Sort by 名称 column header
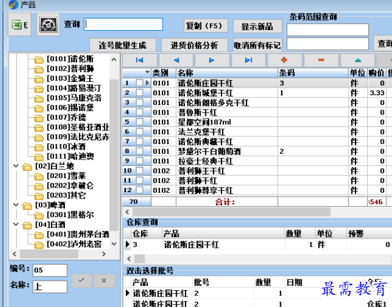 click(x=227, y=73)
